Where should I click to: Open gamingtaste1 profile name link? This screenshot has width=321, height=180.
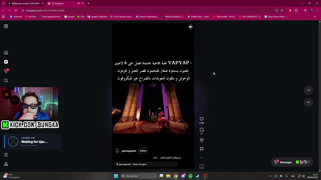coord(129,151)
